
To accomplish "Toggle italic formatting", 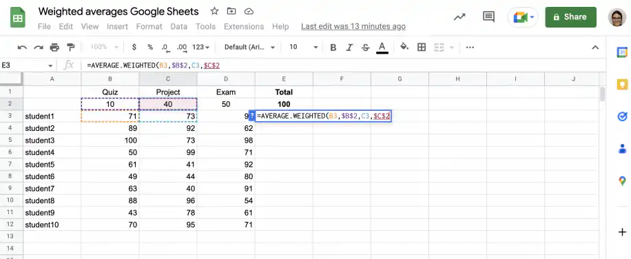I will point(350,48).
